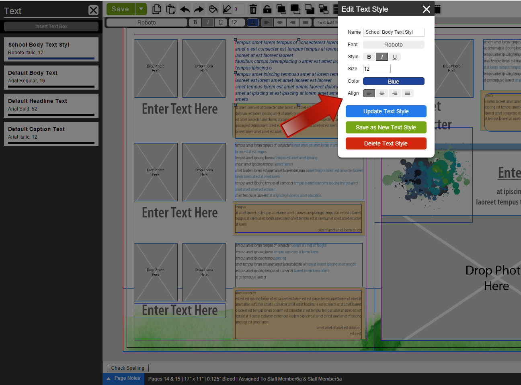Select the top 'Enter Text Here' headline
Screen dimensions: 521x385
tap(180, 109)
